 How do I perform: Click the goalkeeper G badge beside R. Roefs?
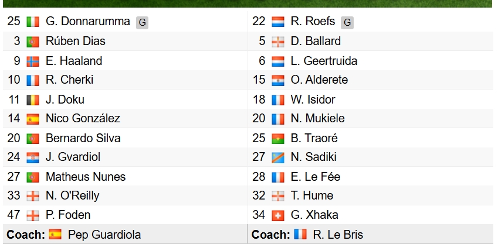point(347,22)
